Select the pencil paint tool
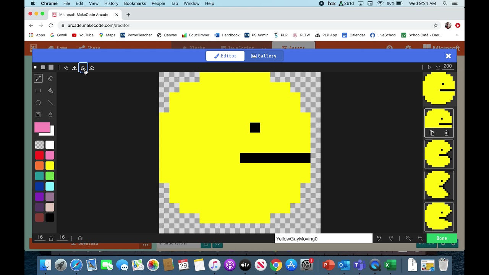489x275 pixels. 38,78
